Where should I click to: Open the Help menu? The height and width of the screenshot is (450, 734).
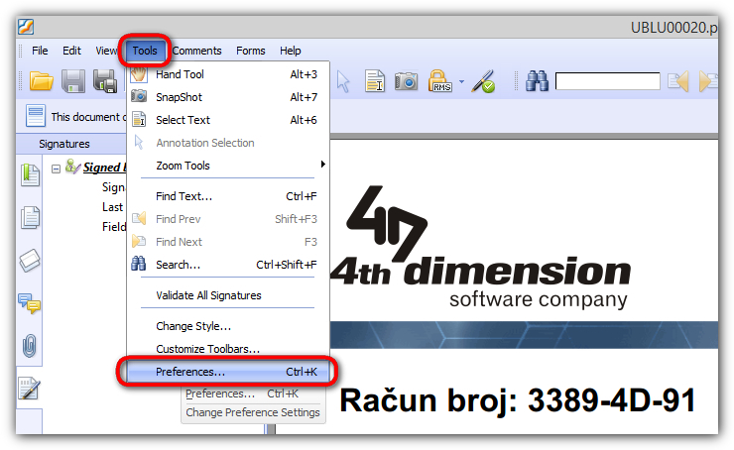[x=291, y=51]
